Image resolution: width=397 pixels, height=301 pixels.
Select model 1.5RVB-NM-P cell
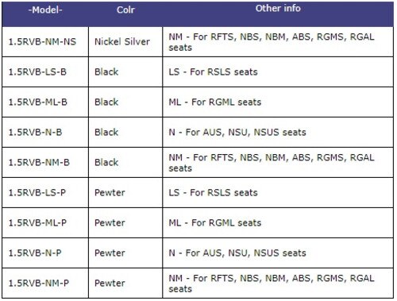[45, 284]
